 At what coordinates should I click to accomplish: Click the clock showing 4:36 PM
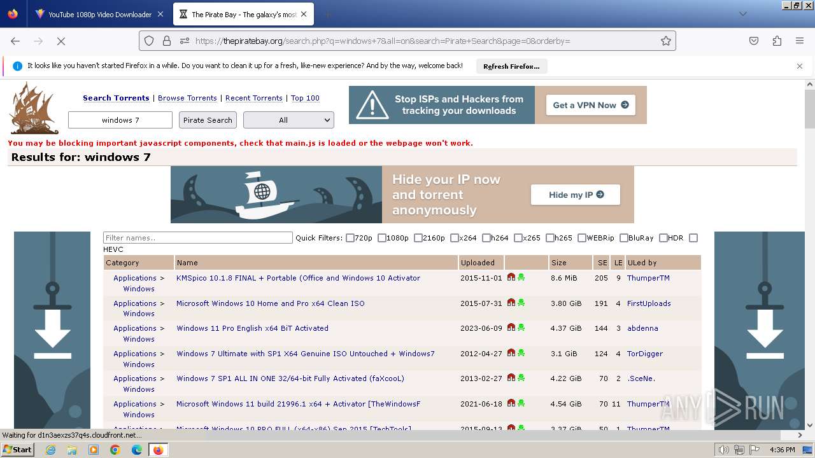782,450
